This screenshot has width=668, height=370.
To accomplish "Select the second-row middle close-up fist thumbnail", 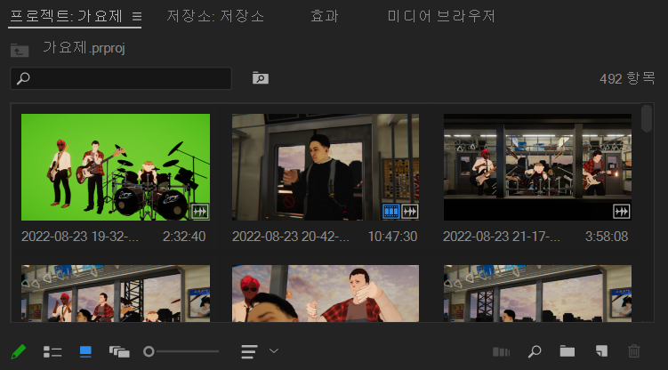I will coord(326,294).
